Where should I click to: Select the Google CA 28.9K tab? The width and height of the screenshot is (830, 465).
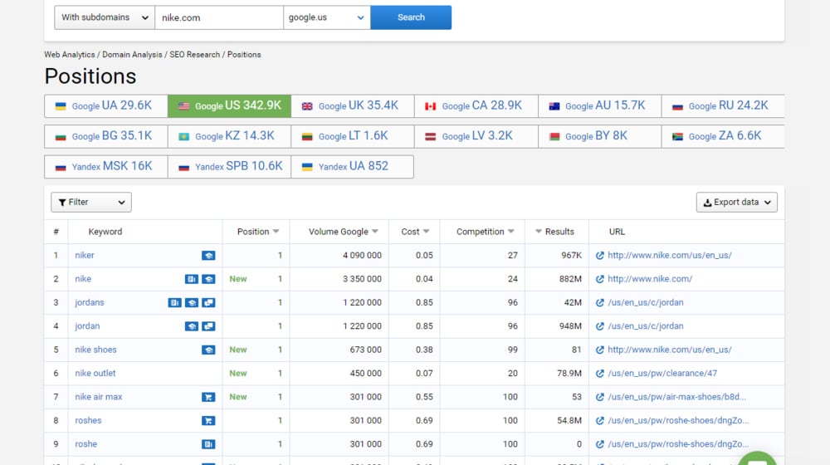point(476,105)
